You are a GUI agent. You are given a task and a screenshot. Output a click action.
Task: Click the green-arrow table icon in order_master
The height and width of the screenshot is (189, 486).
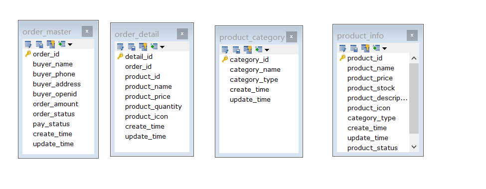tap(62, 44)
